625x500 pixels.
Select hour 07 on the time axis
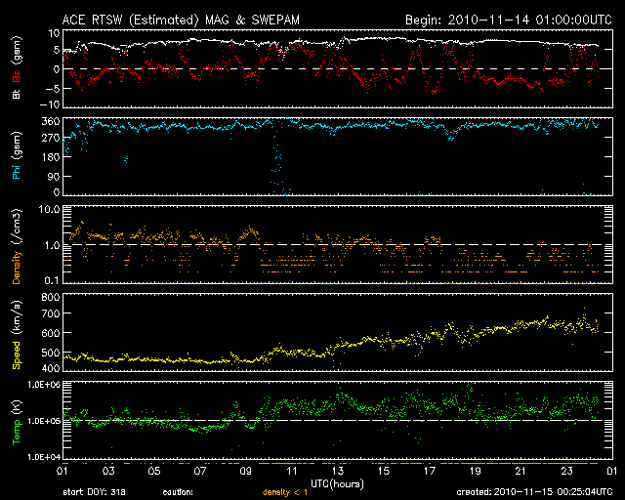click(x=200, y=472)
